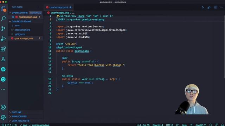Open the Testing flask icon view

pyautogui.click(x=3, y=59)
